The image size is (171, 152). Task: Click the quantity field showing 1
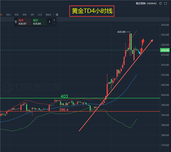(50, 22)
